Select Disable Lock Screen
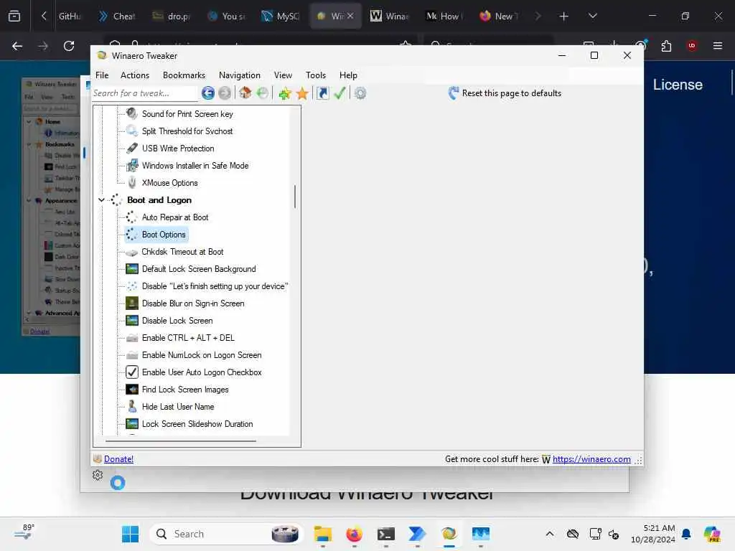 pyautogui.click(x=178, y=321)
